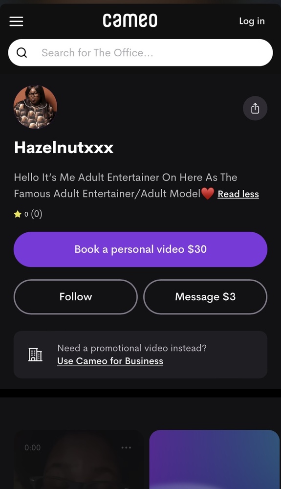Collapse bio with Read less
This screenshot has width=281, height=489.
pos(238,194)
